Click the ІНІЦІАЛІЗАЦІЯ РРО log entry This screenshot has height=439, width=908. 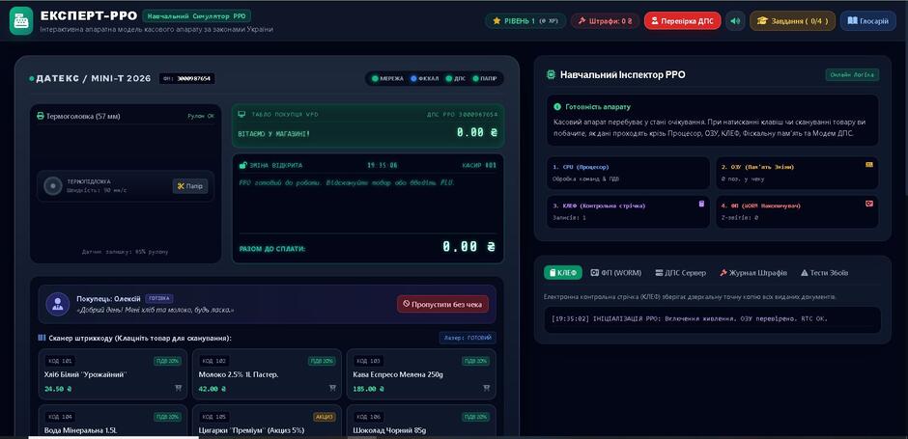pos(689,318)
